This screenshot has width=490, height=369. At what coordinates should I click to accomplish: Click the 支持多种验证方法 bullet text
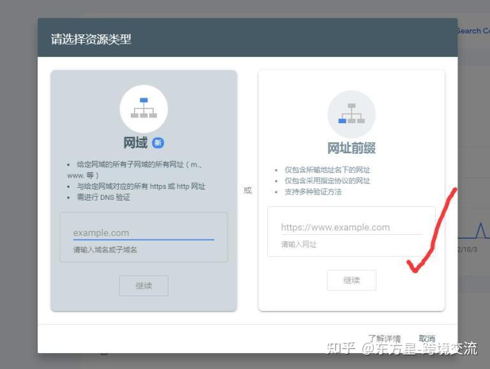point(313,192)
